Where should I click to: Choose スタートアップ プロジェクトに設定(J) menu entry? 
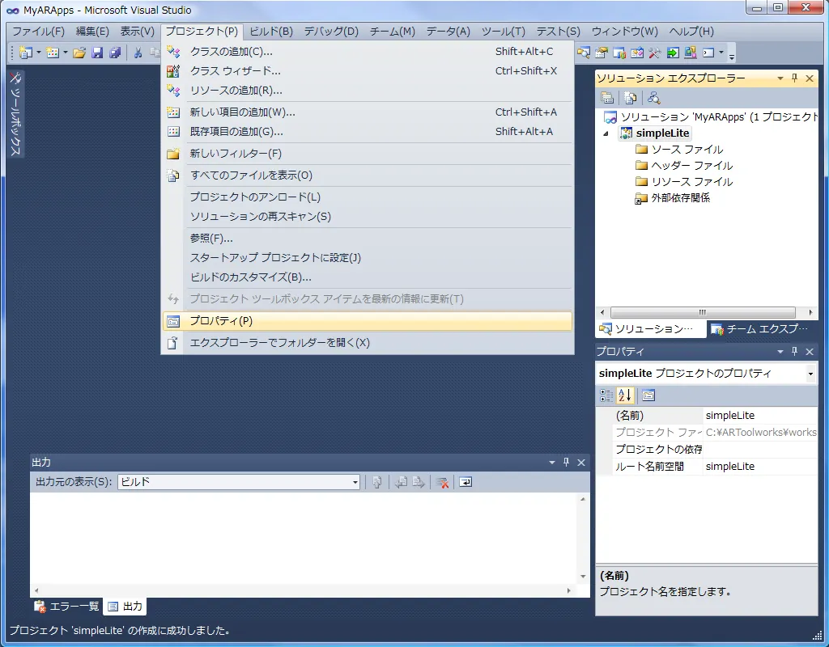click(x=368, y=257)
